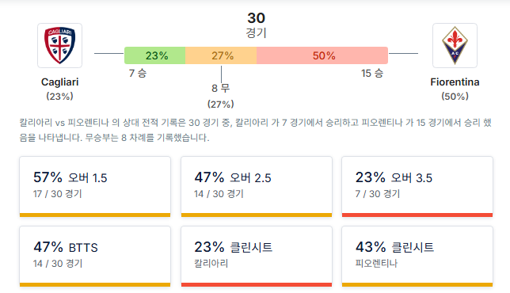Open the 43% 클린시트 피오렌티나 card
Image resolution: width=510 pixels, height=293 pixels.
[x=417, y=257]
